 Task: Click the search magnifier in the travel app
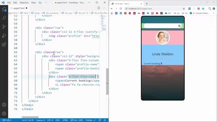pos(179,26)
